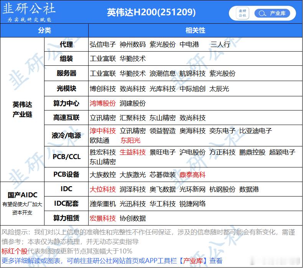Click 工业富联 in the 组装 row
Screen dimensions: 303x268
(x=103, y=58)
